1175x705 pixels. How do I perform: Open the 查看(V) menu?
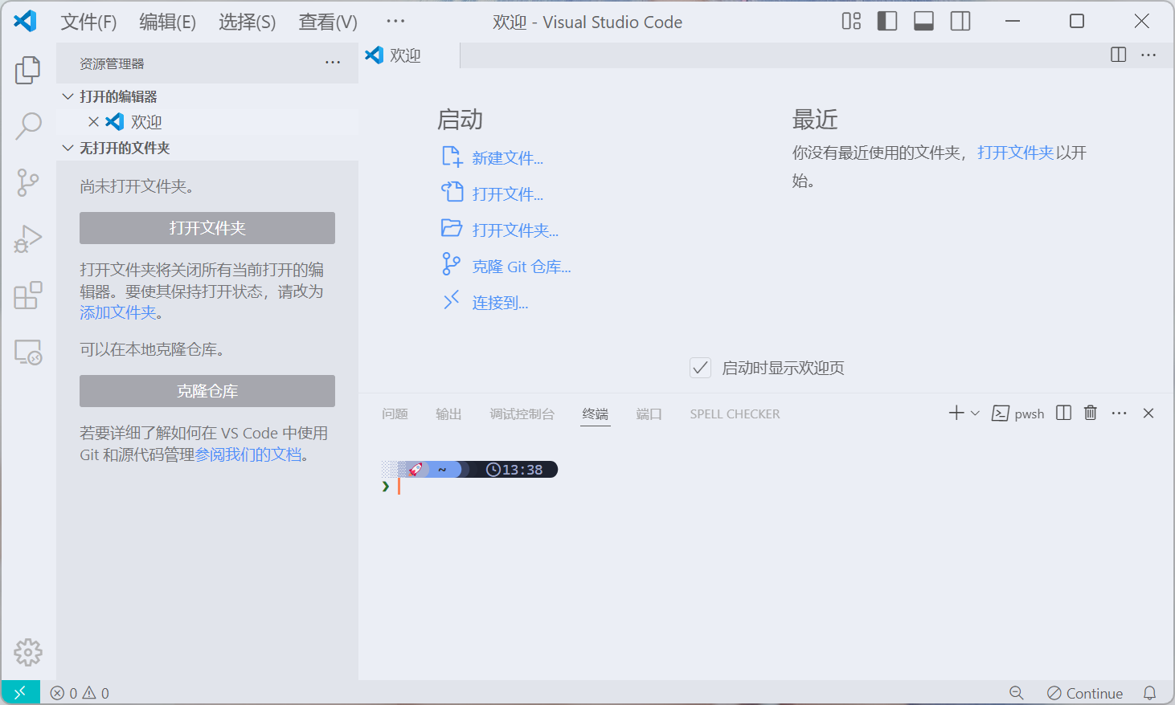pos(328,22)
